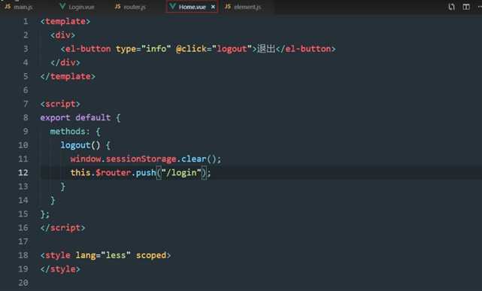
Task: Click the closing </el-button> tag
Action: [x=306, y=49]
